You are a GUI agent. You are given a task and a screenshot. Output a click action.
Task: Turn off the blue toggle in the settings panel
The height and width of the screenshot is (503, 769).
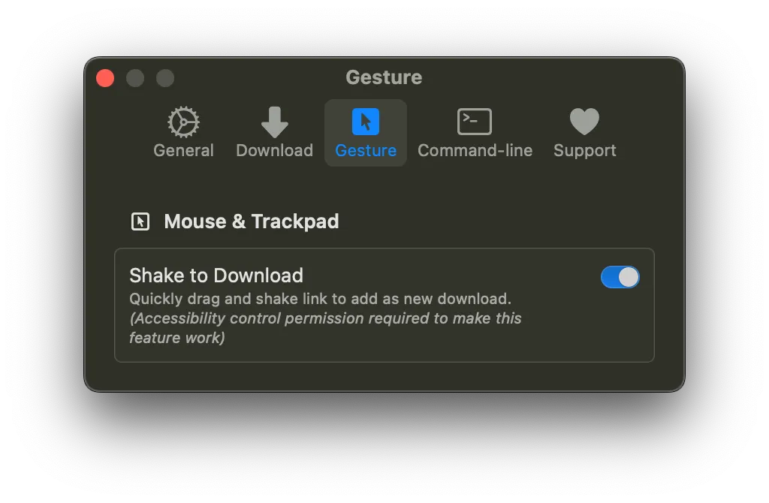pos(620,276)
